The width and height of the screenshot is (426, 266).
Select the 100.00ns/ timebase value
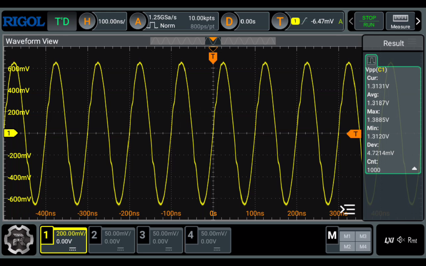[x=111, y=22]
